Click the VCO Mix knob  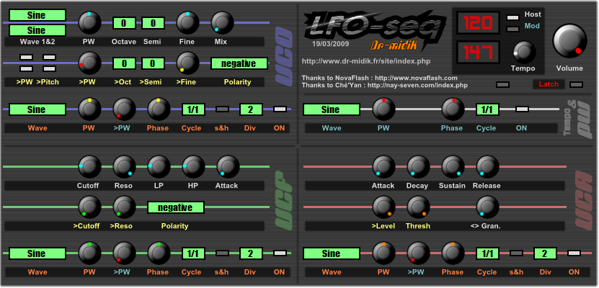(222, 22)
